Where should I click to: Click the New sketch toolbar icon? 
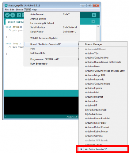[19, 15]
